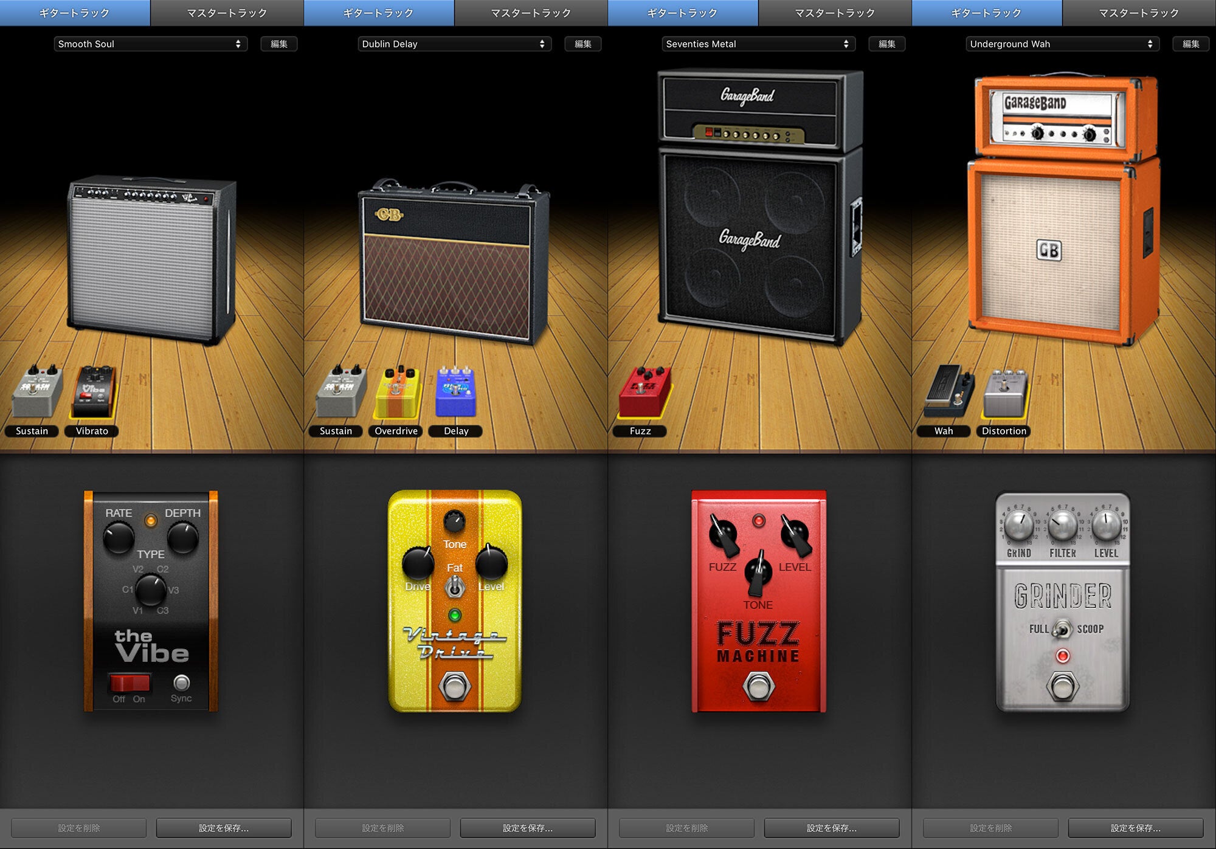This screenshot has height=849, width=1216.
Task: Switch to the leftmost マスタートラック tab
Action: (x=227, y=13)
